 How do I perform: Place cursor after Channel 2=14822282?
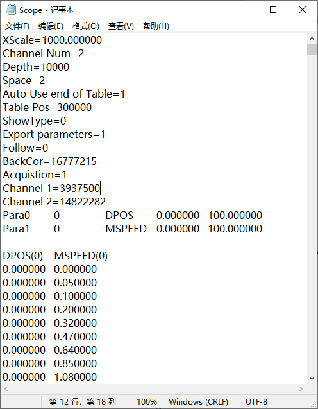106,202
